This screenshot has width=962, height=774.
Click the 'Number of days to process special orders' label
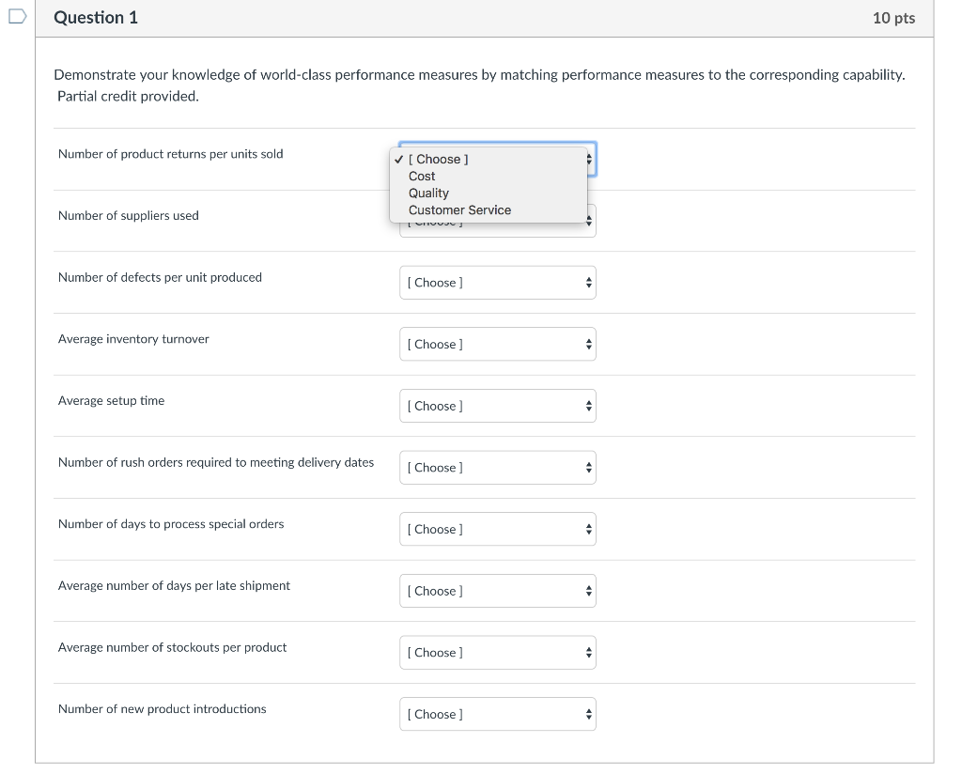171,524
